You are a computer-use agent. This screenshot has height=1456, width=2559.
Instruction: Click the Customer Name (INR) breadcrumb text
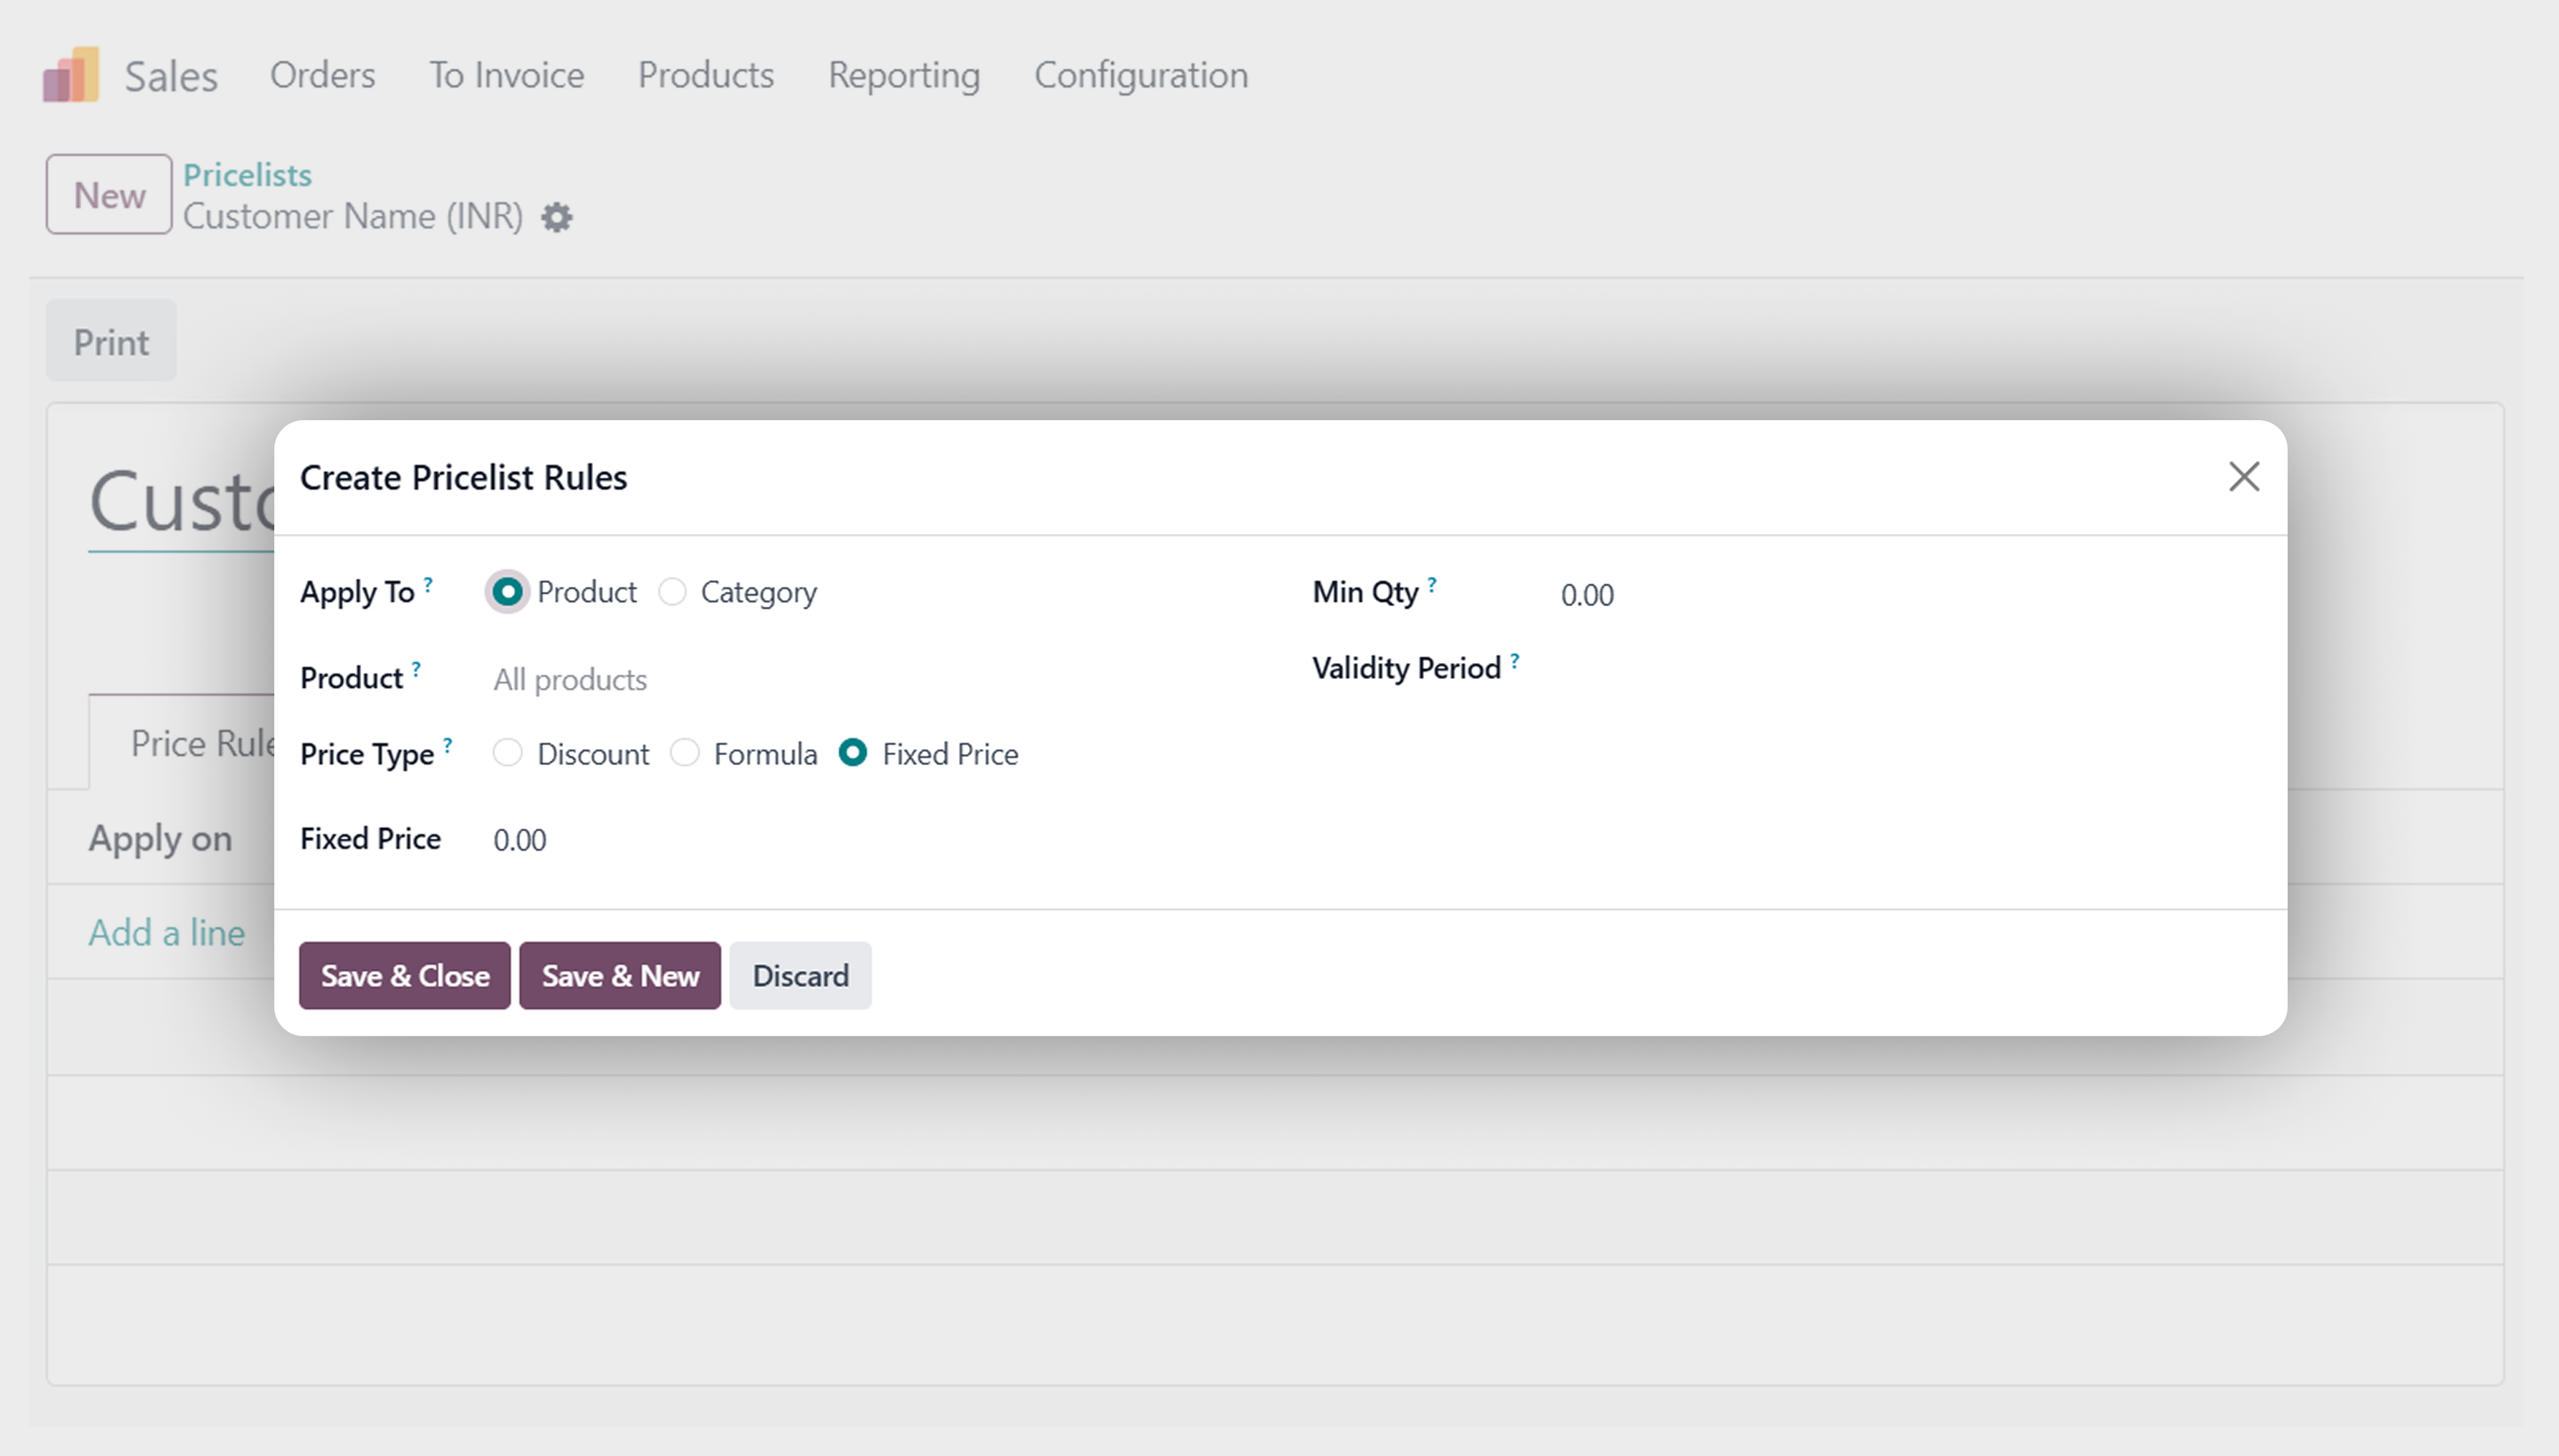click(x=353, y=217)
